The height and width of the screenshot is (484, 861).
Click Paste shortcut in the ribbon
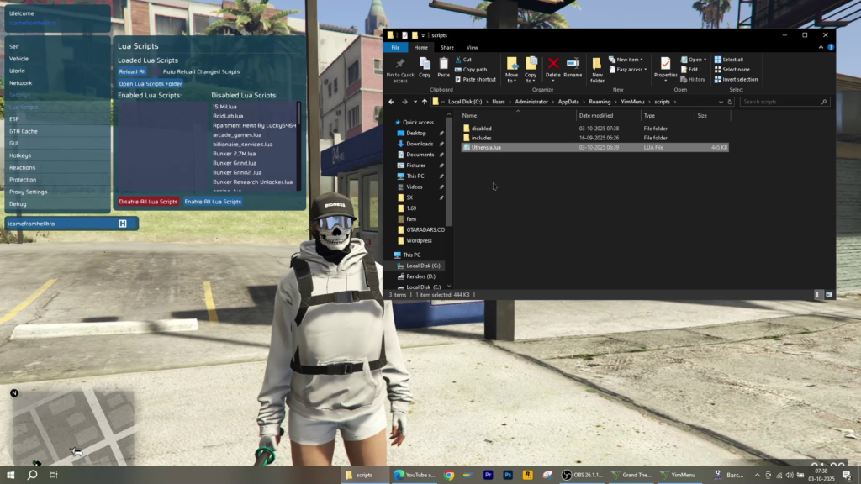pyautogui.click(x=475, y=79)
